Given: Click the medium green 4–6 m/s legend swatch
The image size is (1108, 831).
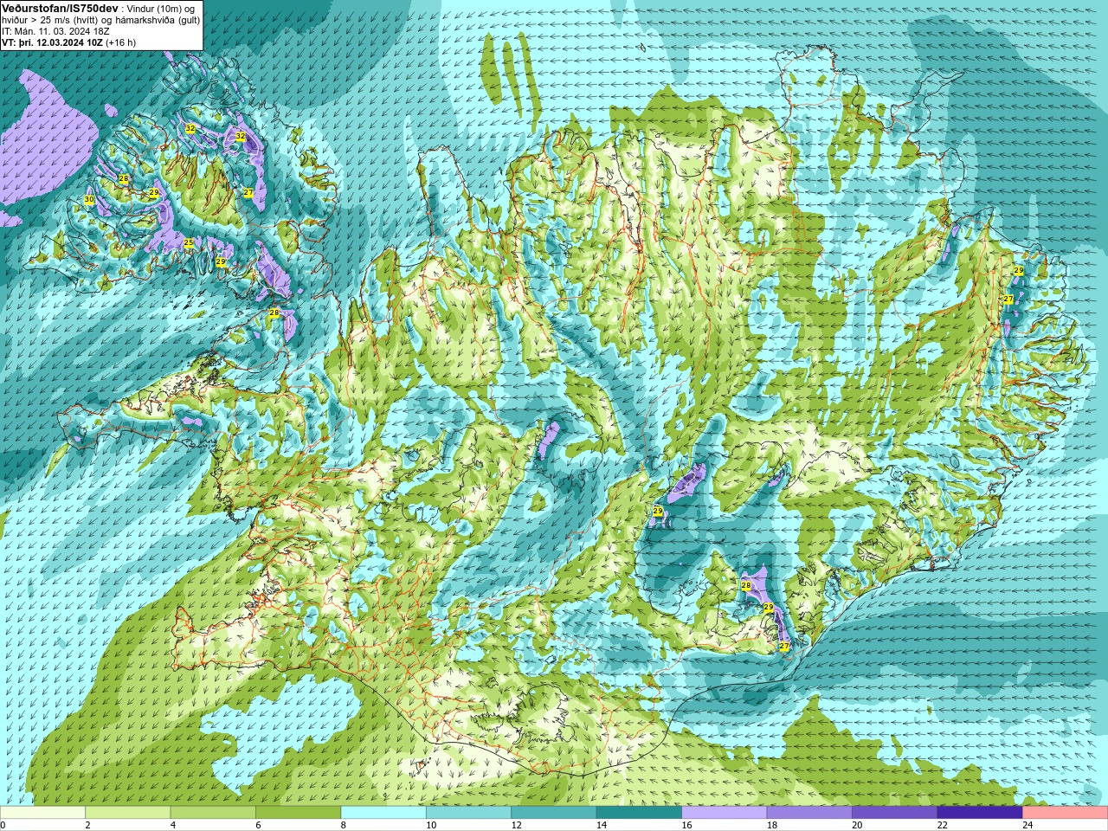Looking at the screenshot, I should [213, 813].
